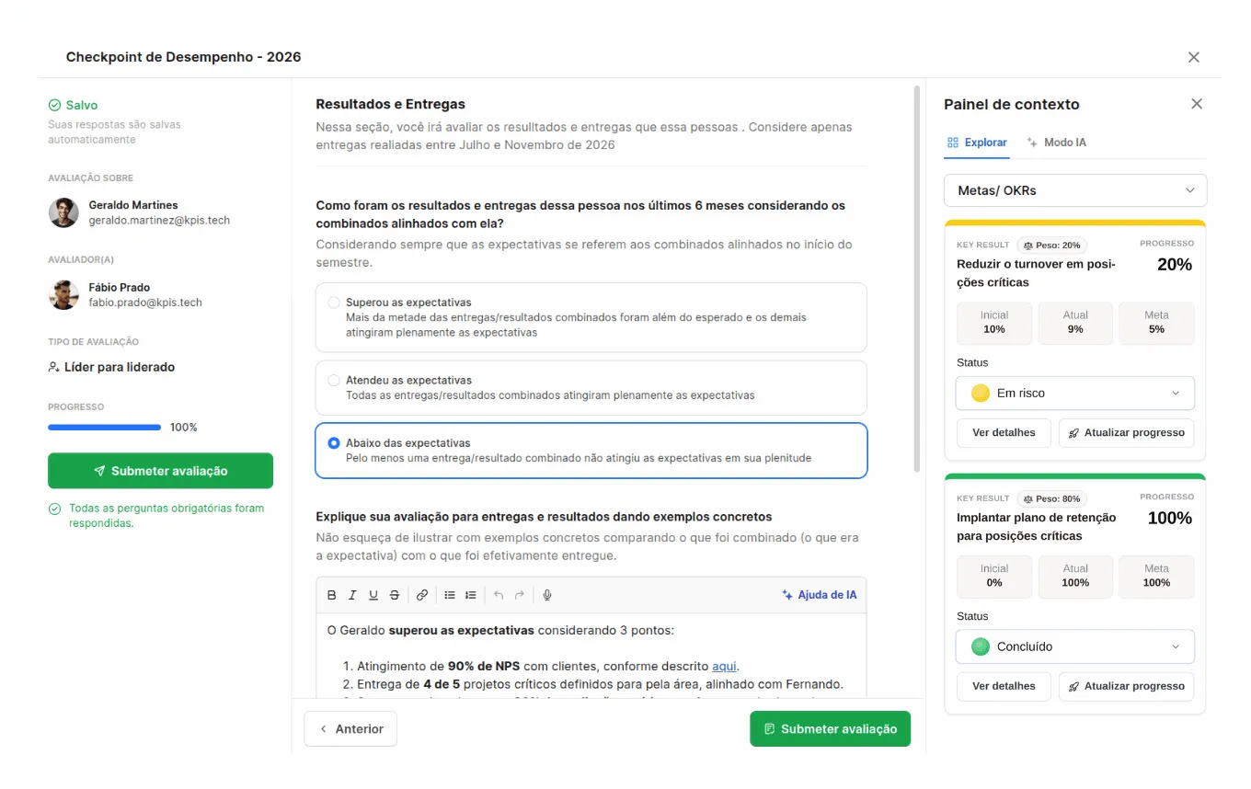1251x789 pixels.
Task: Click the email geraldo.martinez@kpis.tech
Action: tap(159, 221)
